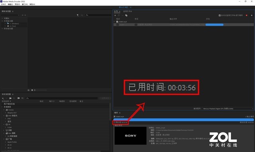
Task: Collapse the DEMO.mp4 queue entry
Action: 114,22
